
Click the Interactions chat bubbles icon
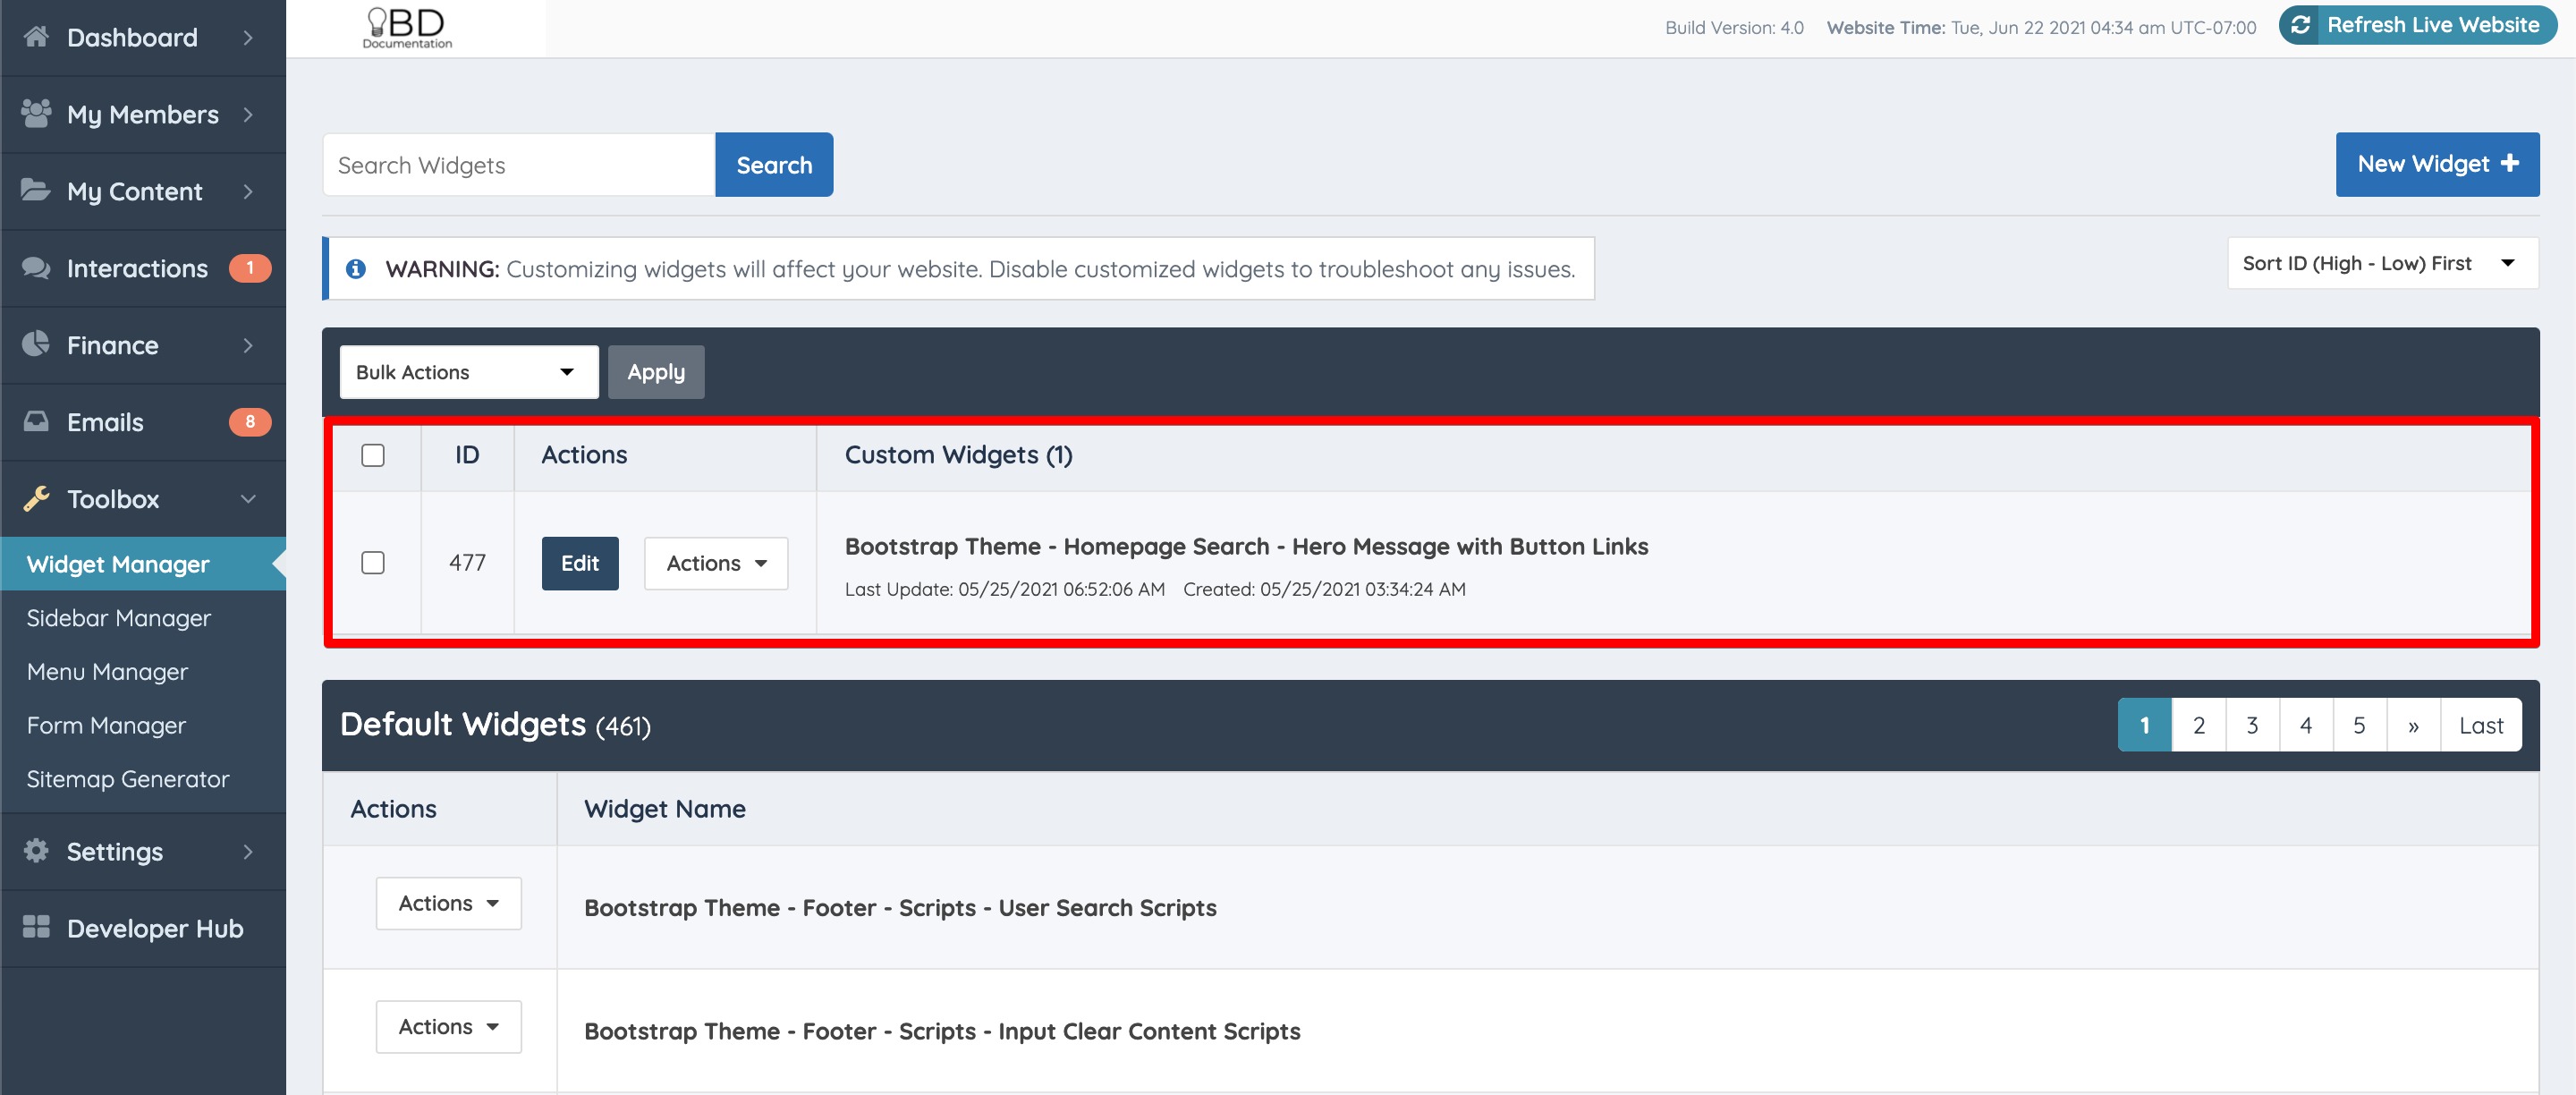click(36, 268)
